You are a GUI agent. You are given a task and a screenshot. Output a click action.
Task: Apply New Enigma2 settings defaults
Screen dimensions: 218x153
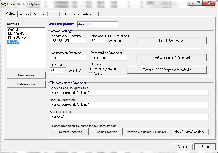[189, 132]
